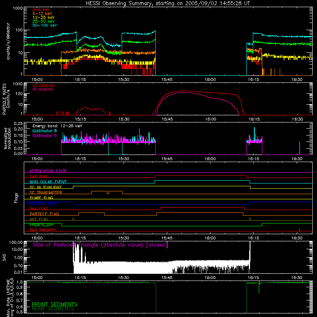
Task: Click the 'FLARE FLAG' label
Action: pyautogui.click(x=41, y=198)
